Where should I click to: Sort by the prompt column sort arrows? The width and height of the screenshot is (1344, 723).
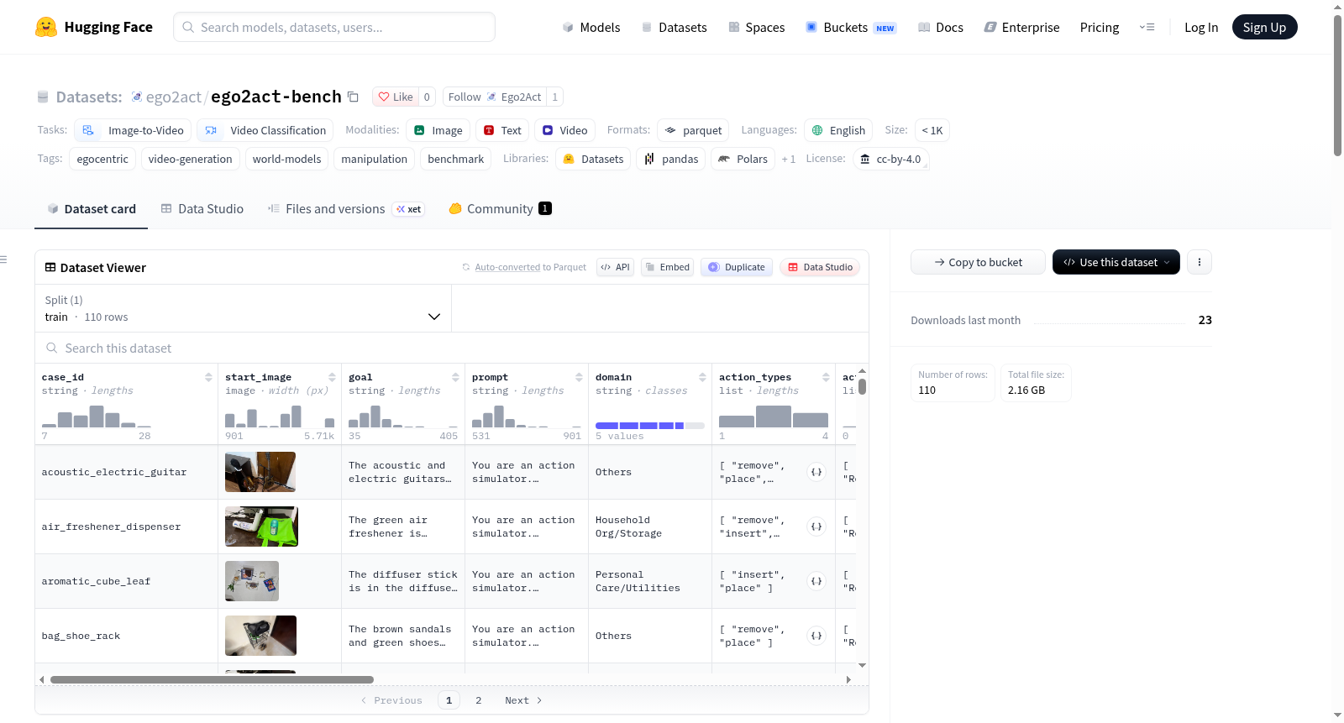point(579,377)
